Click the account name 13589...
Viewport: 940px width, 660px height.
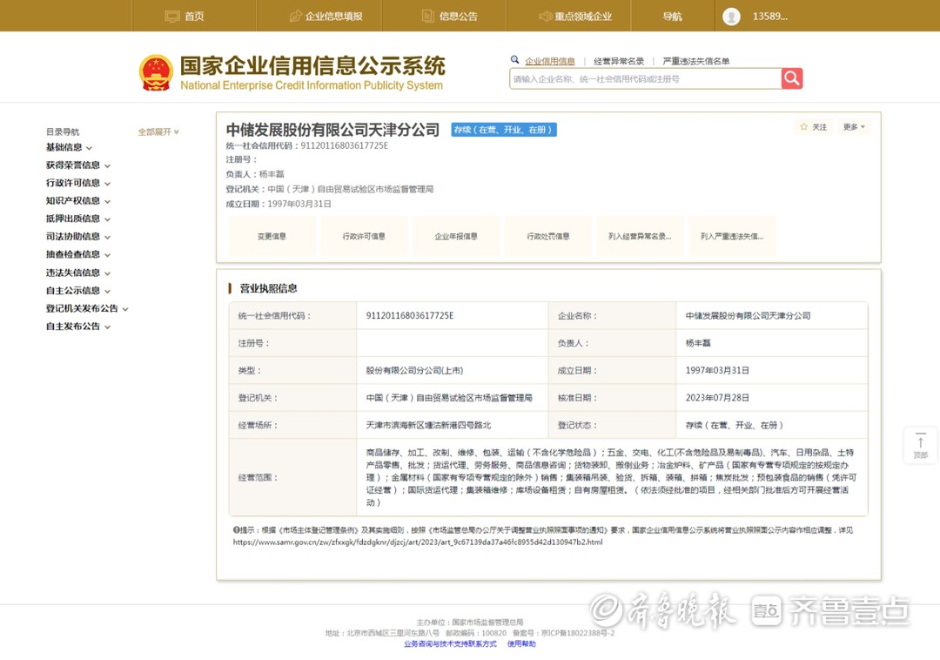click(x=769, y=17)
